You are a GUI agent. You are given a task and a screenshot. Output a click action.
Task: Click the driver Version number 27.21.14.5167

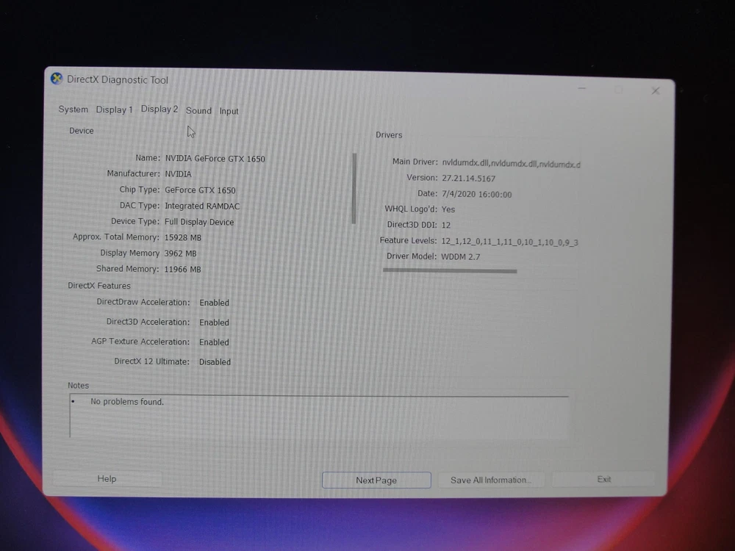[x=467, y=179]
